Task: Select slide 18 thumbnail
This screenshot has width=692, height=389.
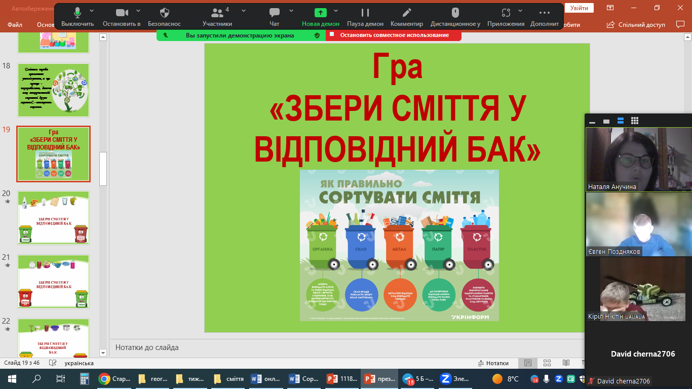Action: [54, 90]
